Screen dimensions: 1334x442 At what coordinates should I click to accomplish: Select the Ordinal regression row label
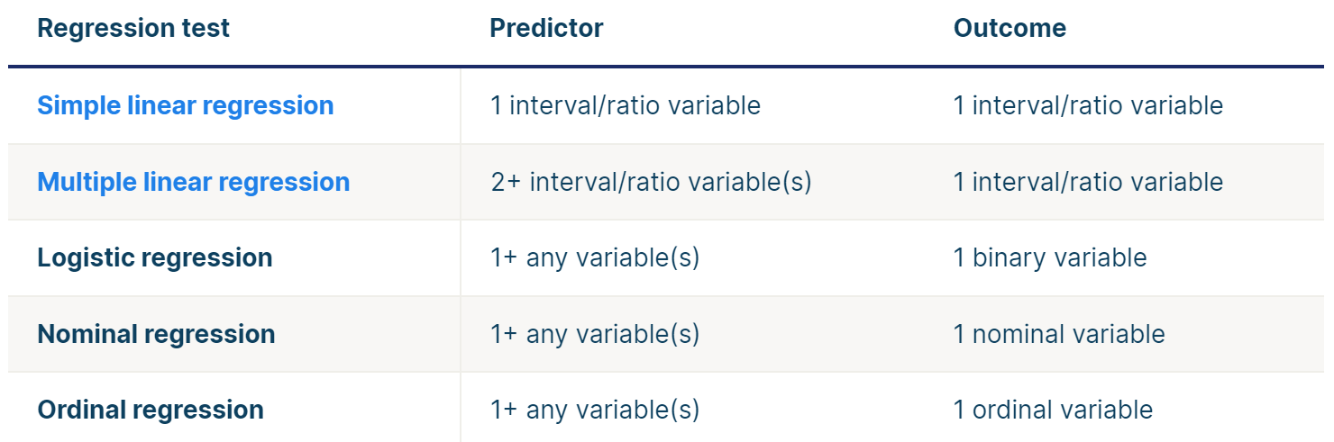click(151, 410)
